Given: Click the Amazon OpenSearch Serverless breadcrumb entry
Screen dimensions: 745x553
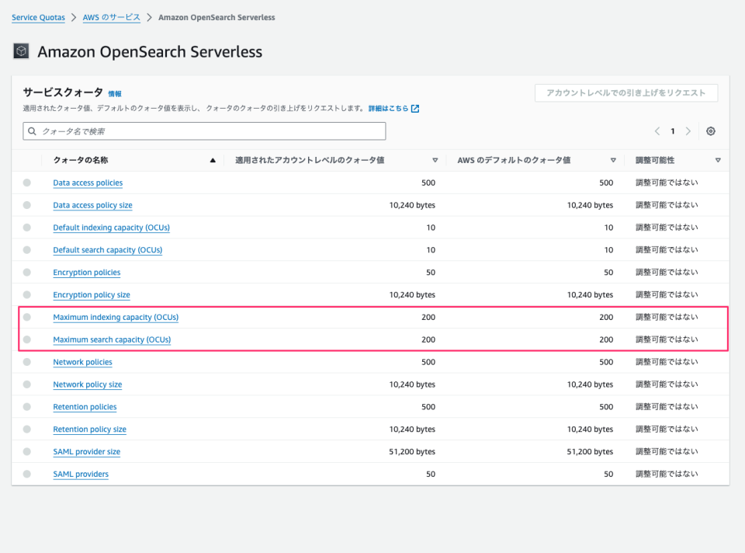Looking at the screenshot, I should click(217, 16).
